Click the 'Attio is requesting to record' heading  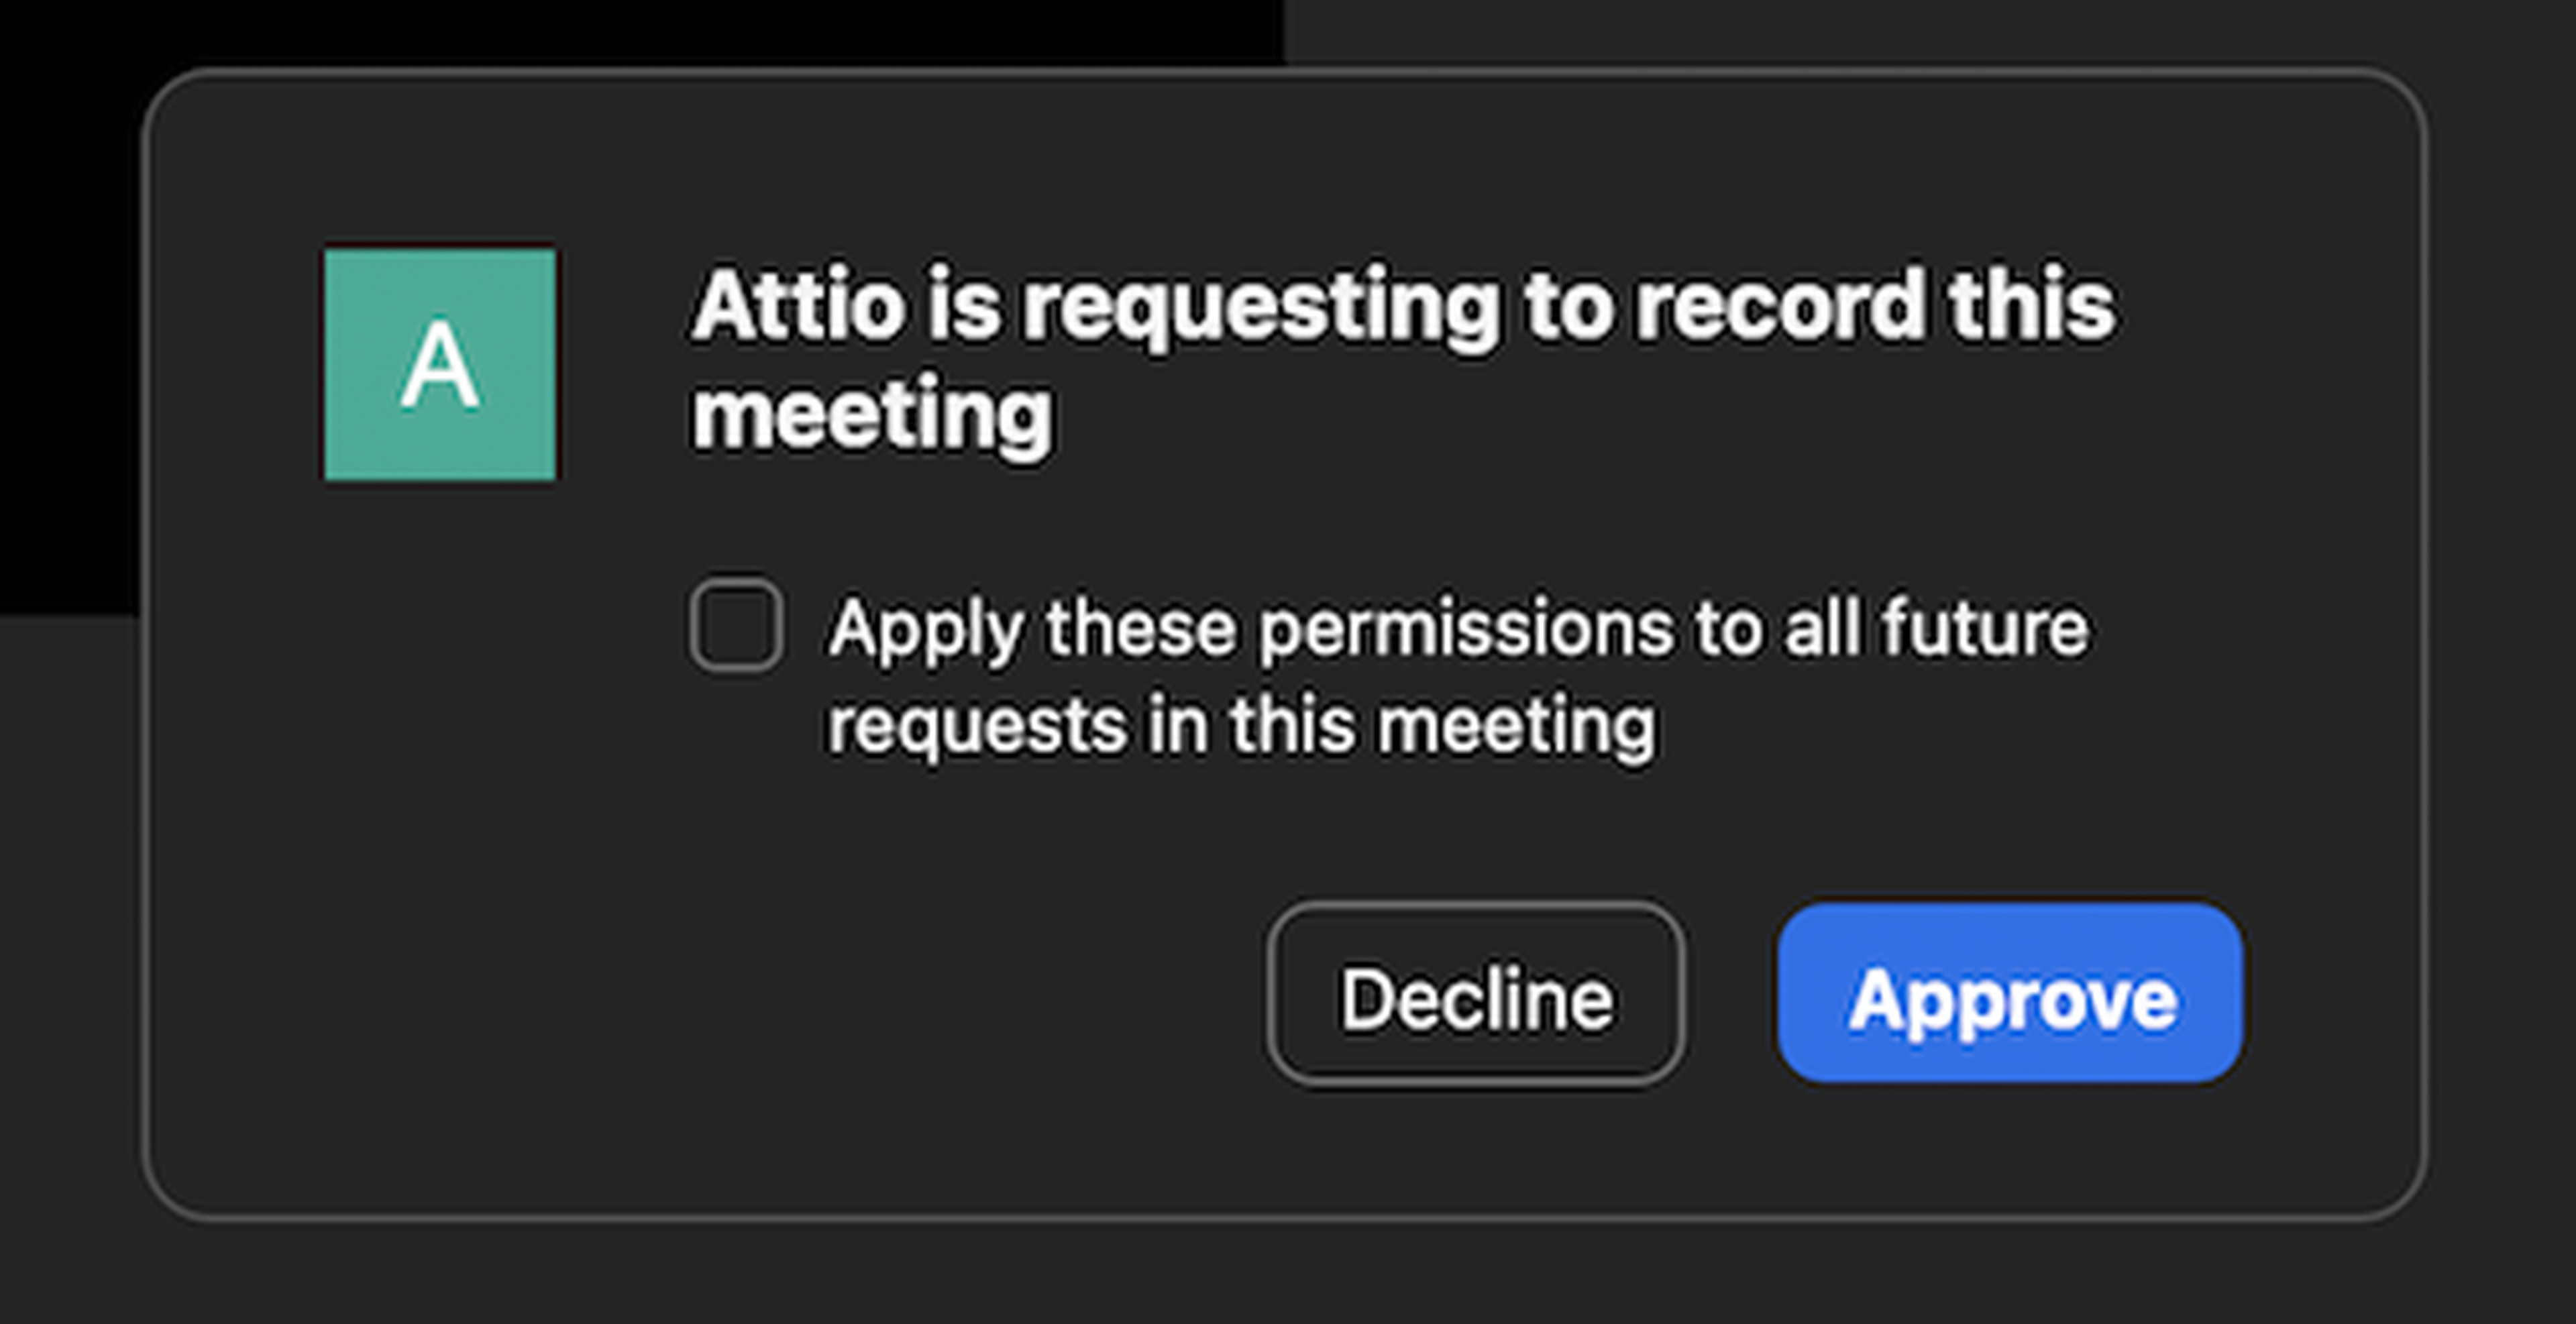pos(1402,306)
